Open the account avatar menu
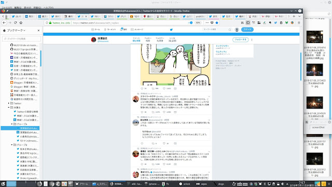Screen dimensions: 332x187 point(237,30)
